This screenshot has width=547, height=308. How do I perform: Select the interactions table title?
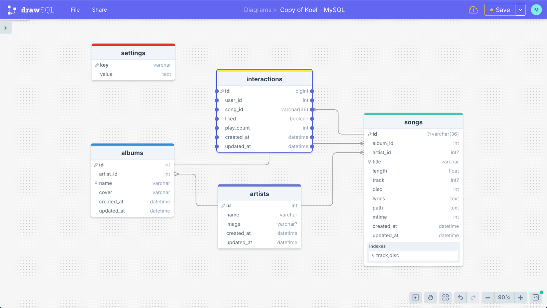[264, 79]
